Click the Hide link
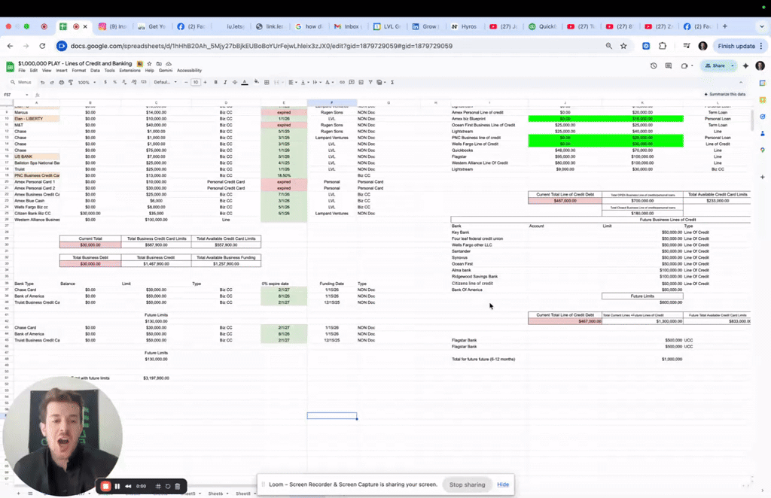 [503, 484]
